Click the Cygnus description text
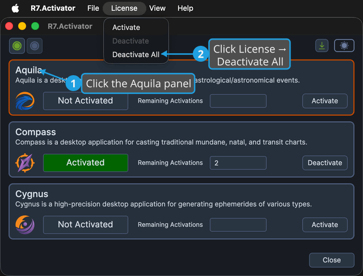363x276 pixels. click(163, 204)
